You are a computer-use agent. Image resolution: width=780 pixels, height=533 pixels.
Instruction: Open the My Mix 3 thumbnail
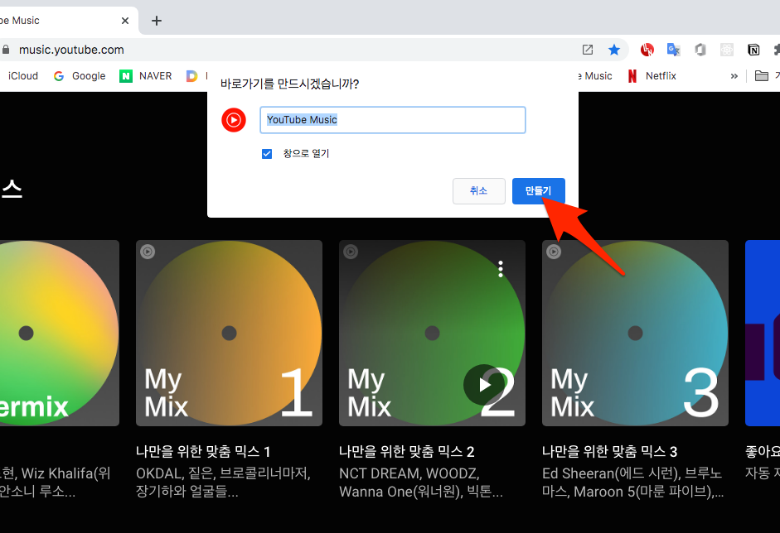click(x=635, y=333)
